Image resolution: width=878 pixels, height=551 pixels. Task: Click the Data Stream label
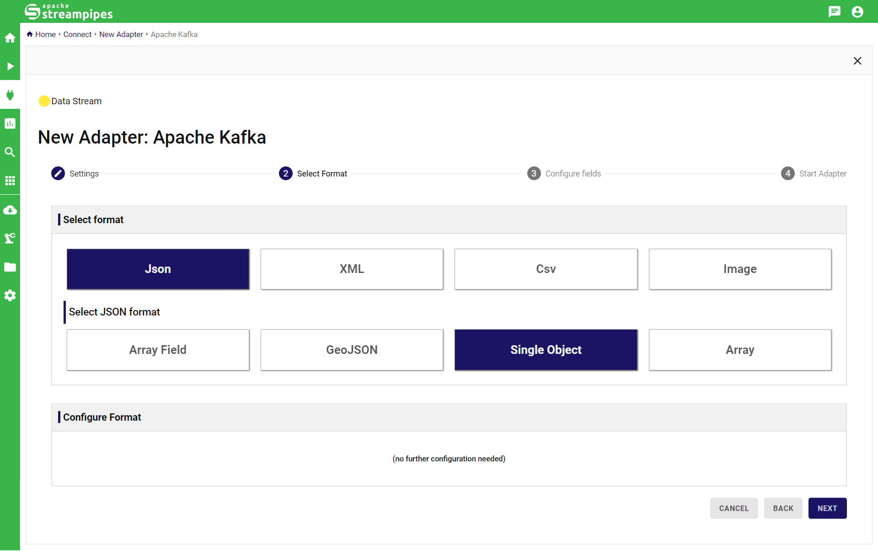tap(76, 101)
